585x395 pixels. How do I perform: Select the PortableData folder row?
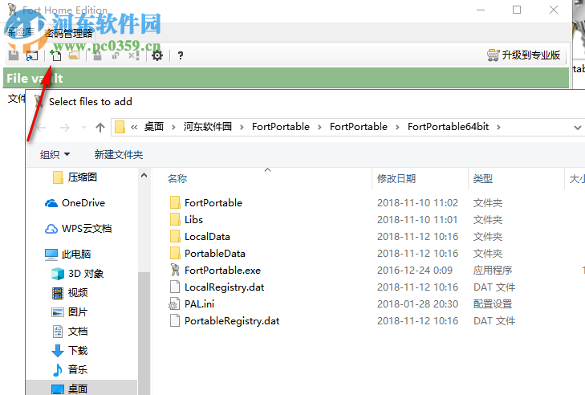[215, 253]
